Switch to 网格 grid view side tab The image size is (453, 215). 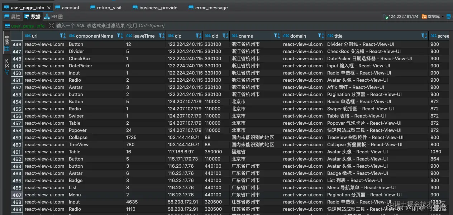coord(7,43)
